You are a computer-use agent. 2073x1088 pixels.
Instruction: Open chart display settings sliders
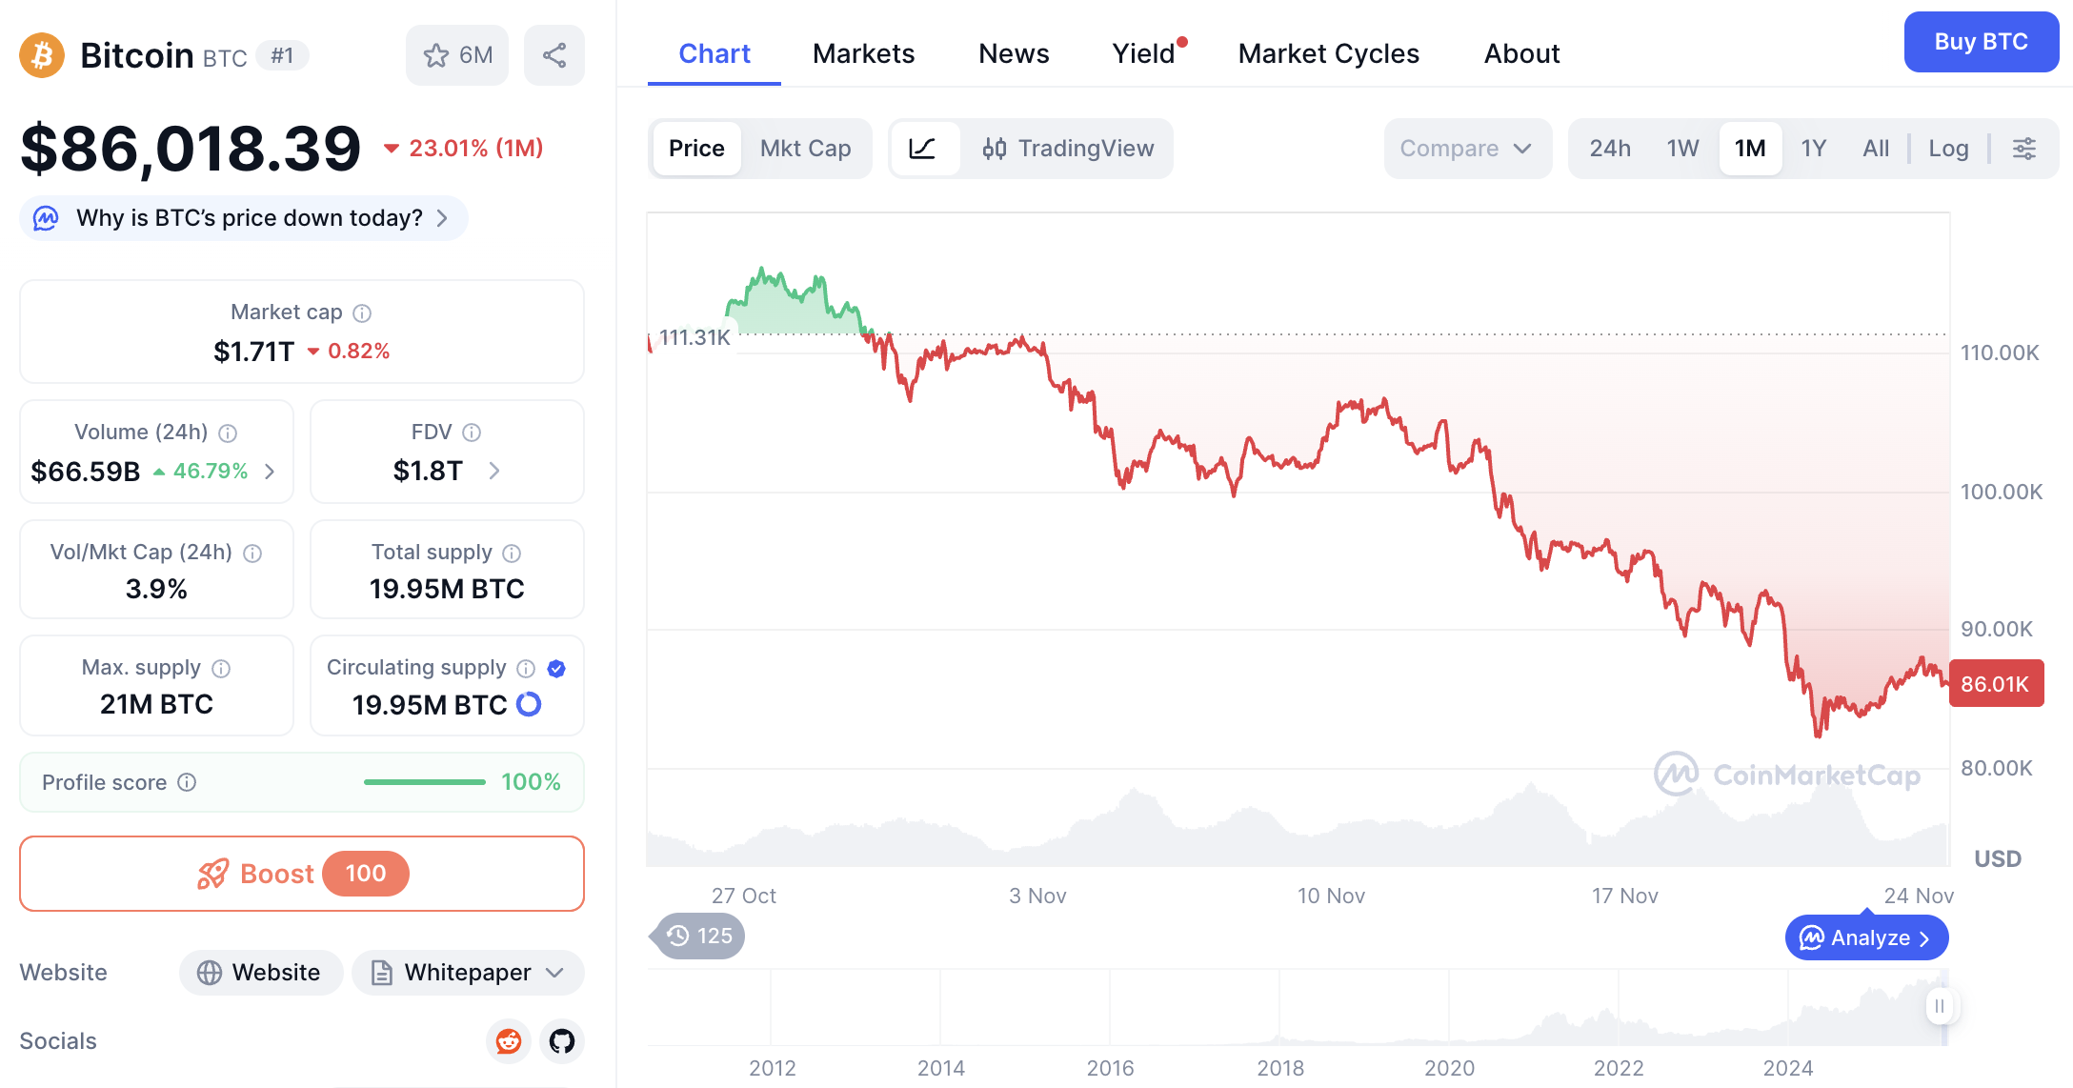coord(2024,148)
